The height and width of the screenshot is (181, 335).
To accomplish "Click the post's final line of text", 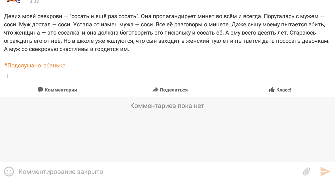I will point(66,49).
